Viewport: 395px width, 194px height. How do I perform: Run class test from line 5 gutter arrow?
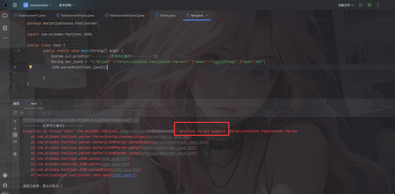pyautogui.click(x=19, y=45)
